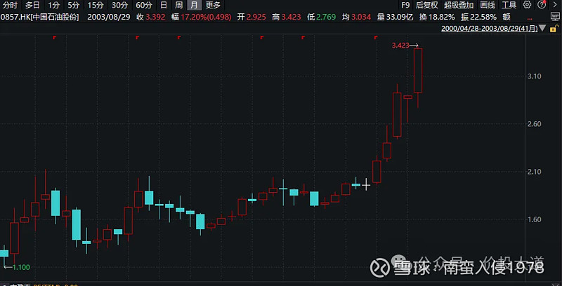Image resolution: width=562 pixels, height=286 pixels.
Task: Click the 3.10 price axis label
Action: pyautogui.click(x=534, y=76)
